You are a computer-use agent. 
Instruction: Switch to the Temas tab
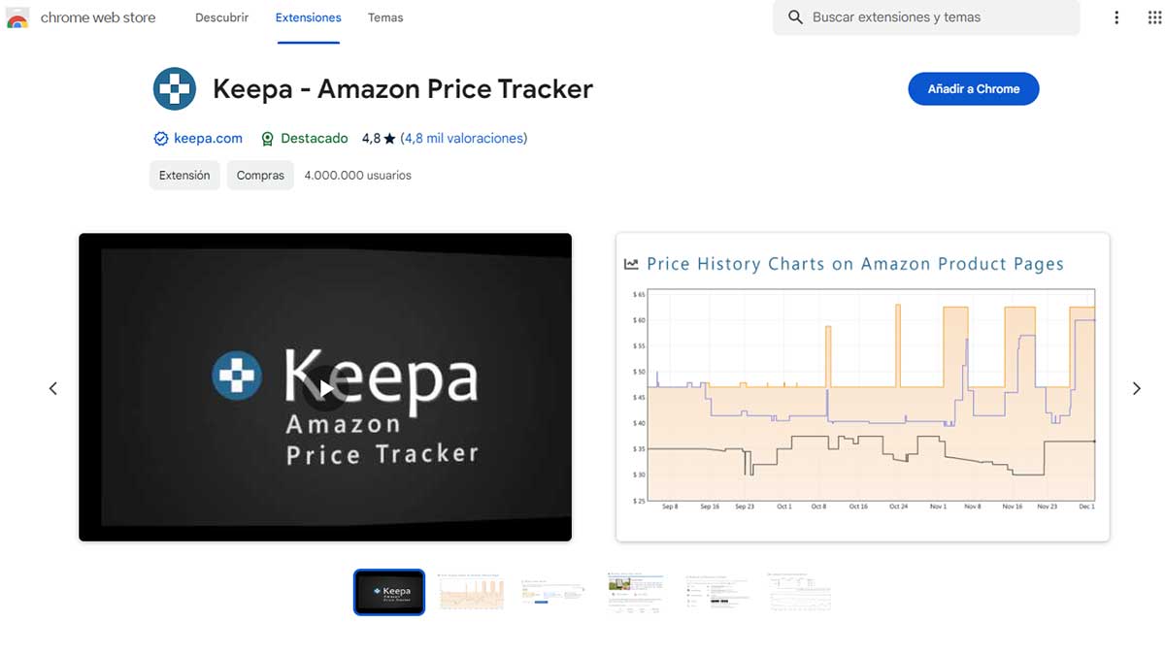(x=385, y=17)
